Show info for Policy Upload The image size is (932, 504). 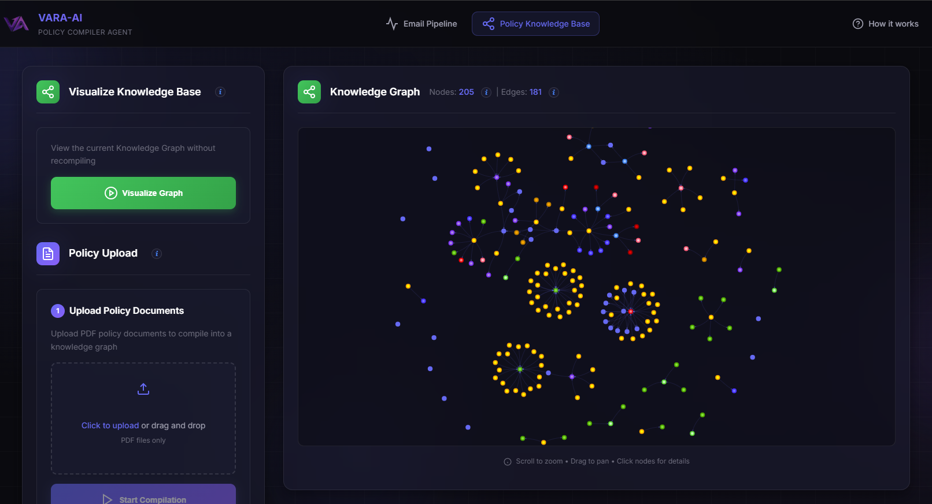pyautogui.click(x=157, y=254)
